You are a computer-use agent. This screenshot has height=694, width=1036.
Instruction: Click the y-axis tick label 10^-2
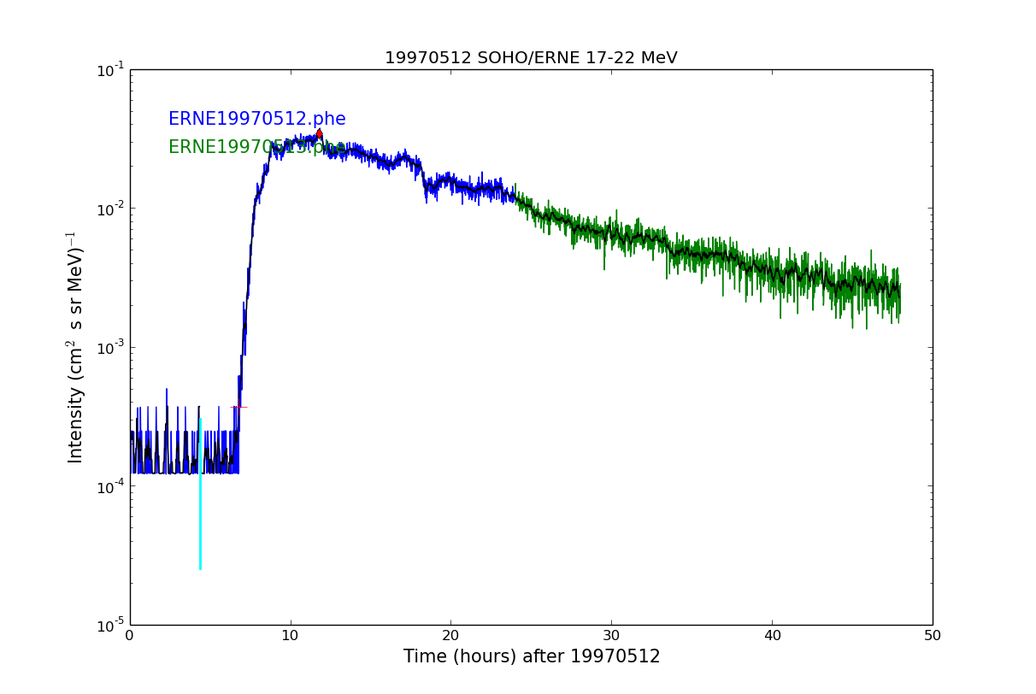point(109,209)
